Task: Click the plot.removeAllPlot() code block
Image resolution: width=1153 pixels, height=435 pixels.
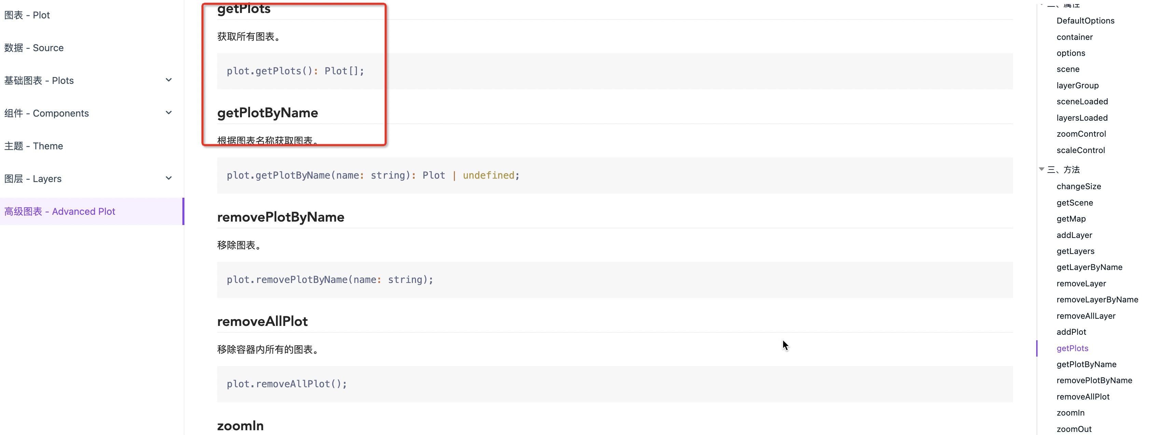Action: tap(287, 384)
